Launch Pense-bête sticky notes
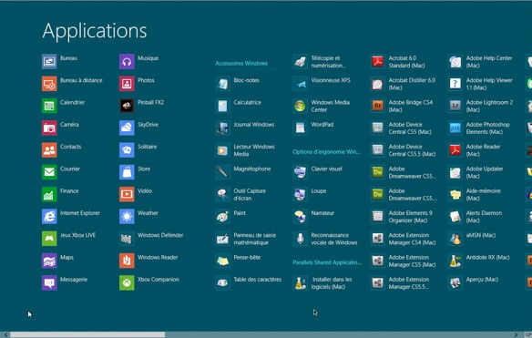The image size is (532, 338). pyautogui.click(x=222, y=261)
